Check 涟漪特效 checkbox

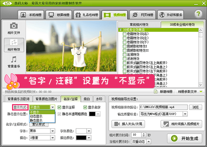(x=125, y=55)
